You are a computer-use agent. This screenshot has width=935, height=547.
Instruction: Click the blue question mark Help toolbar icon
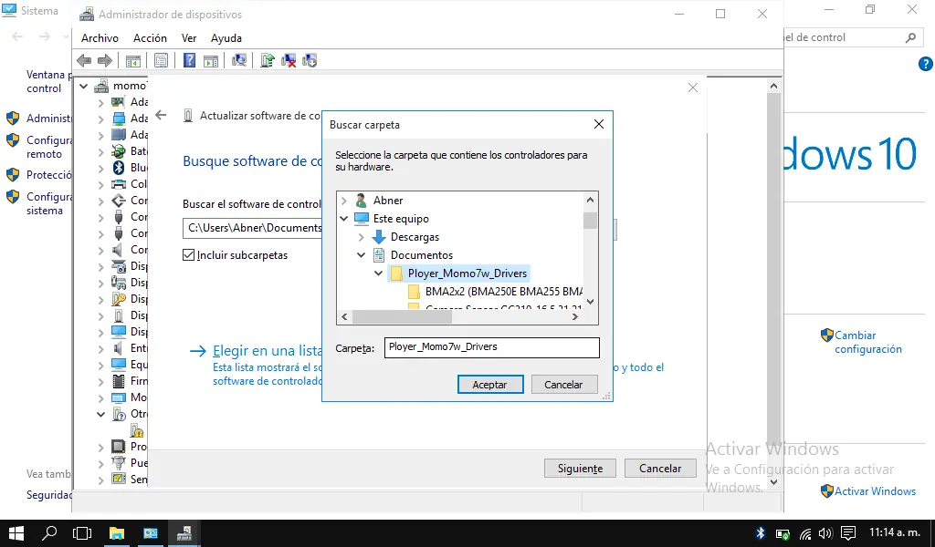click(x=189, y=60)
